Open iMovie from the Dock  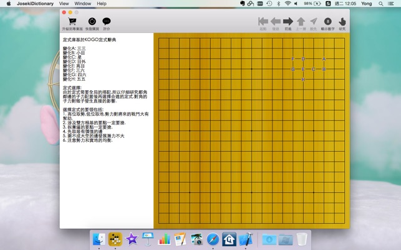pos(132,239)
